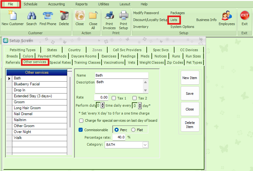Click the Percentage rate input field
The image size is (253, 171).
[119, 137]
